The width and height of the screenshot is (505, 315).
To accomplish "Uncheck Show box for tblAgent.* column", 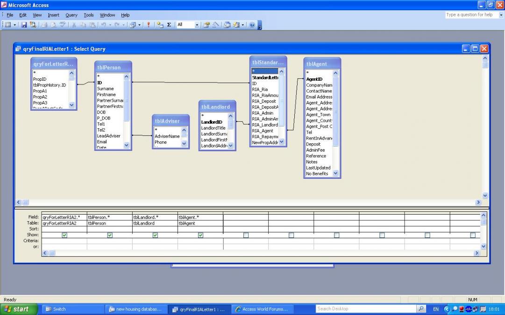I will pyautogui.click(x=200, y=235).
